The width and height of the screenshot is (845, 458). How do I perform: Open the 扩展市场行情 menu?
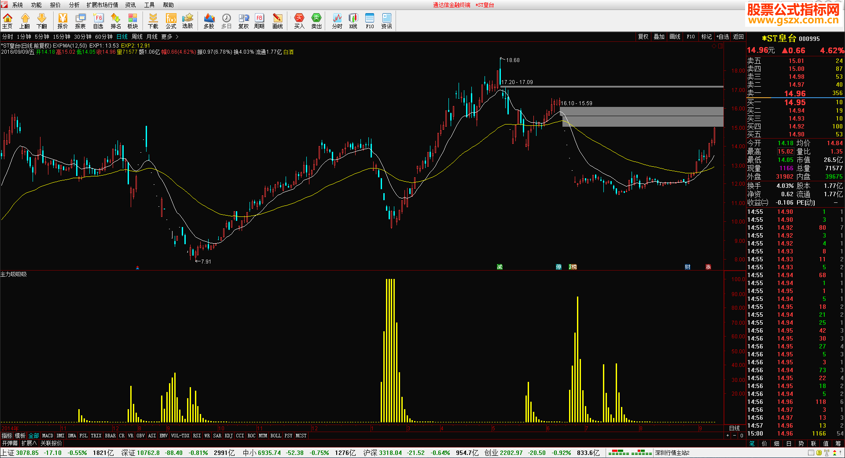pyautogui.click(x=102, y=5)
